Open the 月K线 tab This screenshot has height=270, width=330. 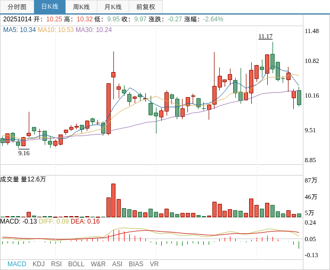(x=113, y=7)
